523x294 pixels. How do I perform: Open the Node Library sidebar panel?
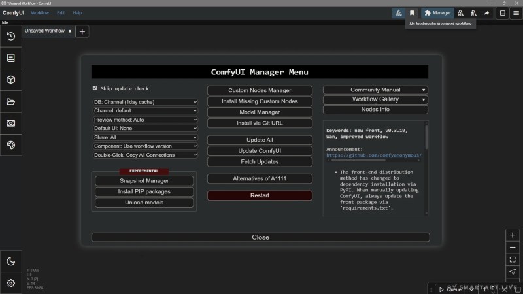(10, 58)
